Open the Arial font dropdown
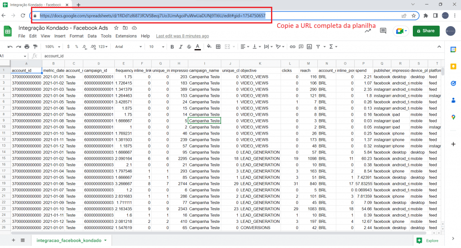 click(x=127, y=46)
